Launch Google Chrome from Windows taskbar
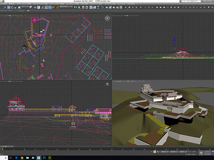Screen dimensions: 214x160 point(22,157)
